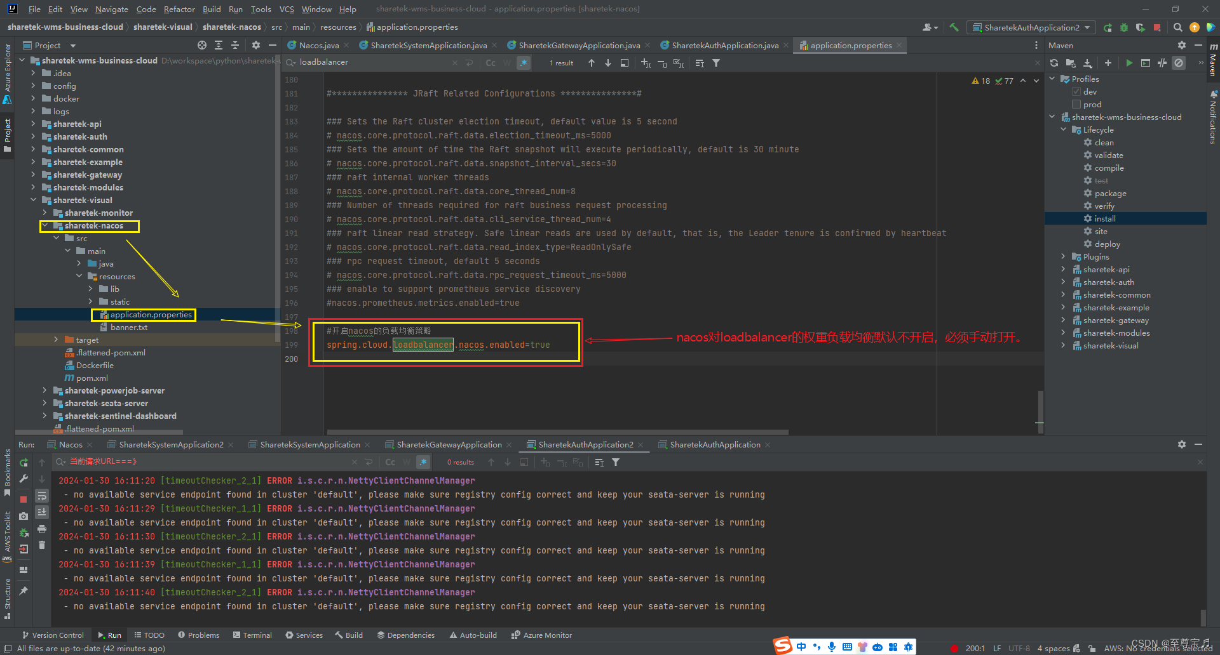Click the Debug bug icon in main toolbar
Screen dimensions: 1220x655
(1124, 27)
